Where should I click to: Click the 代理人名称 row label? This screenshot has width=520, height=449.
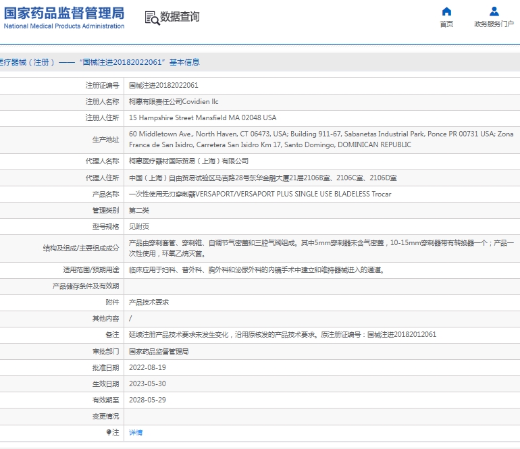pyautogui.click(x=102, y=161)
